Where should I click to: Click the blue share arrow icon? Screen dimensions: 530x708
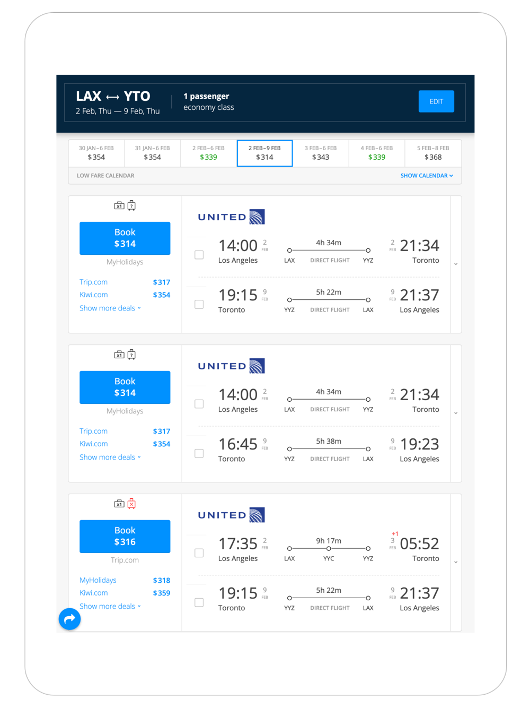(x=69, y=619)
